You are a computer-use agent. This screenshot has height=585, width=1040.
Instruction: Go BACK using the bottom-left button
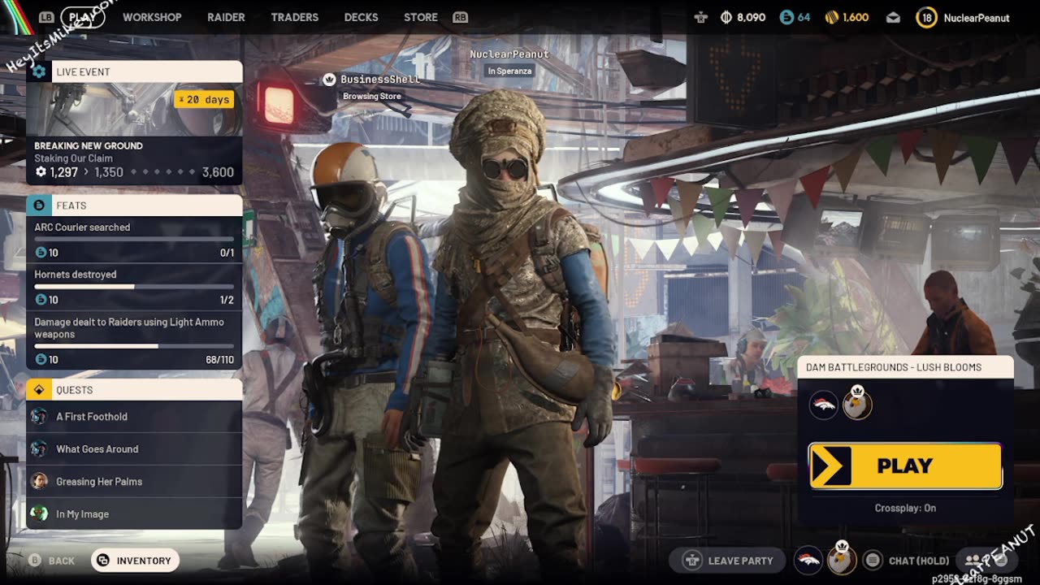click(52, 561)
